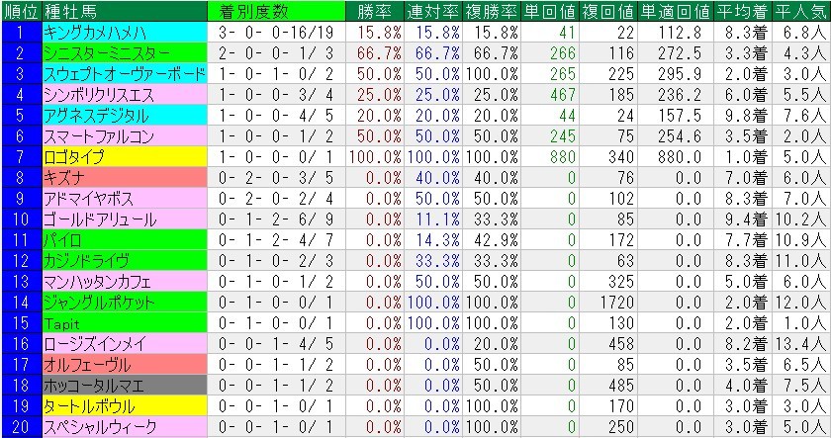Screen dimensions: 831x438
Task: Select the キズナ sire name
Action: [x=125, y=177]
